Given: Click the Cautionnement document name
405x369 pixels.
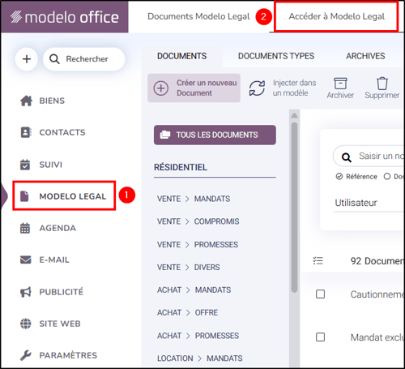Looking at the screenshot, I should 377,294.
